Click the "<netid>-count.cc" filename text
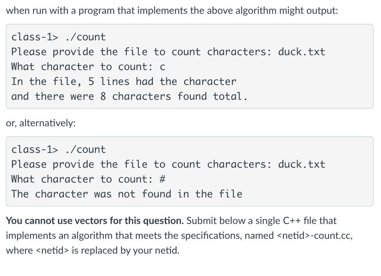The width and height of the screenshot is (381, 276). point(314,236)
